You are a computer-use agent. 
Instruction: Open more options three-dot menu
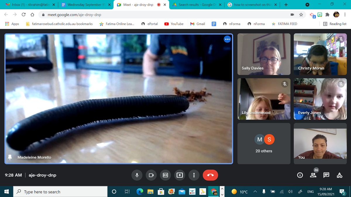point(194,175)
